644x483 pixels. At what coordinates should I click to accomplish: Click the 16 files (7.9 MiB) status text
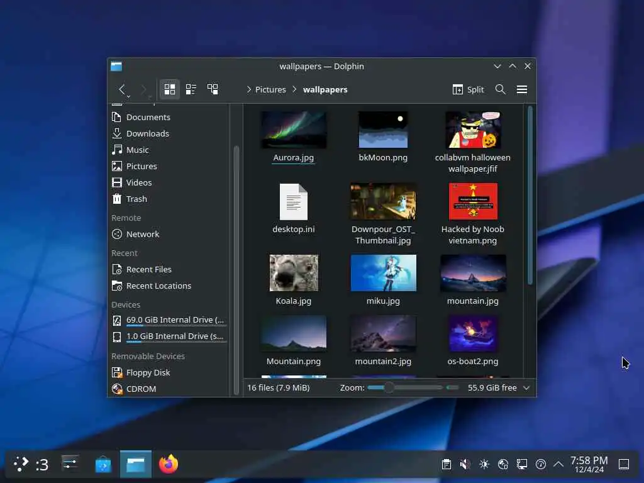[279, 387]
